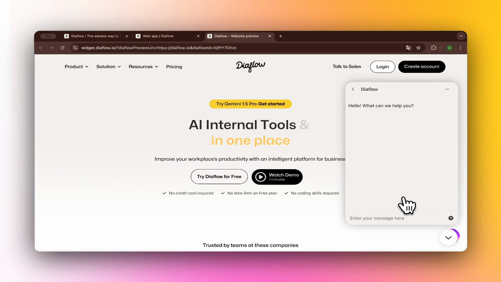
Task: Click Trusted by teams heading
Action: 250,245
